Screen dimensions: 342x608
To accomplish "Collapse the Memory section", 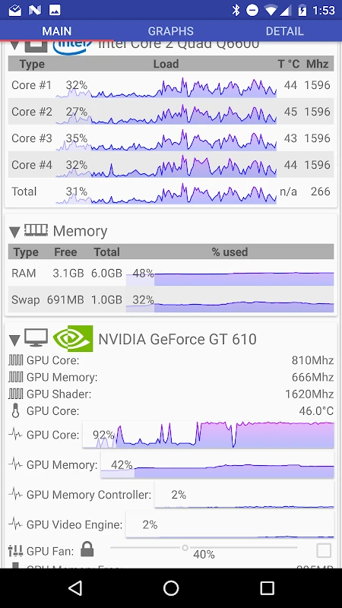I will click(14, 232).
